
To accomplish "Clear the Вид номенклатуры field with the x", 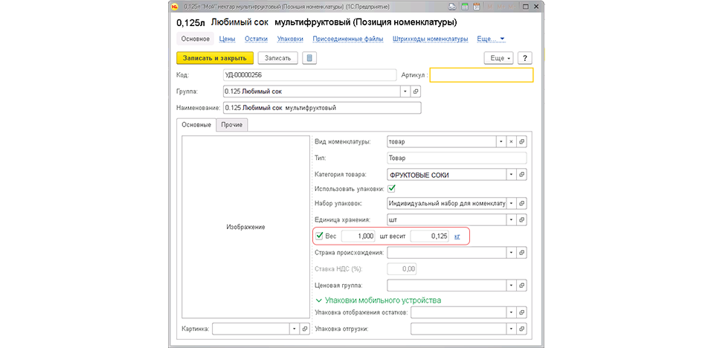I will pos(511,142).
